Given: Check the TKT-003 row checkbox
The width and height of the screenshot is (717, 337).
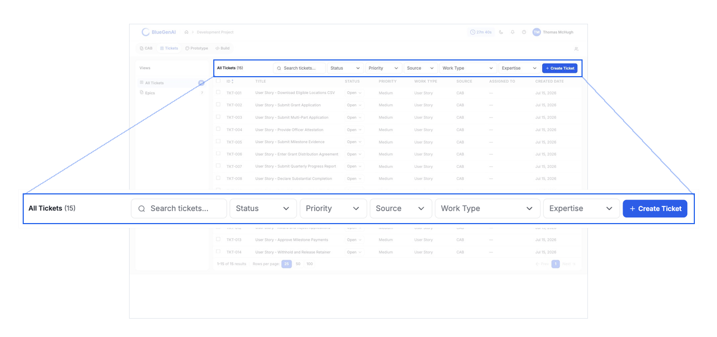Looking at the screenshot, I should click(x=219, y=117).
